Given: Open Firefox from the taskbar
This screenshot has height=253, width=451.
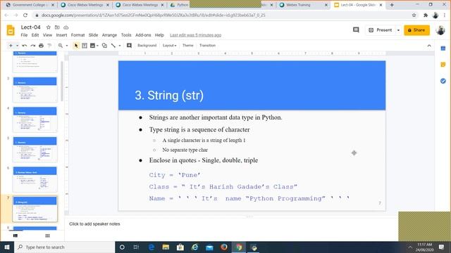Looking at the screenshot, I should tap(224, 247).
